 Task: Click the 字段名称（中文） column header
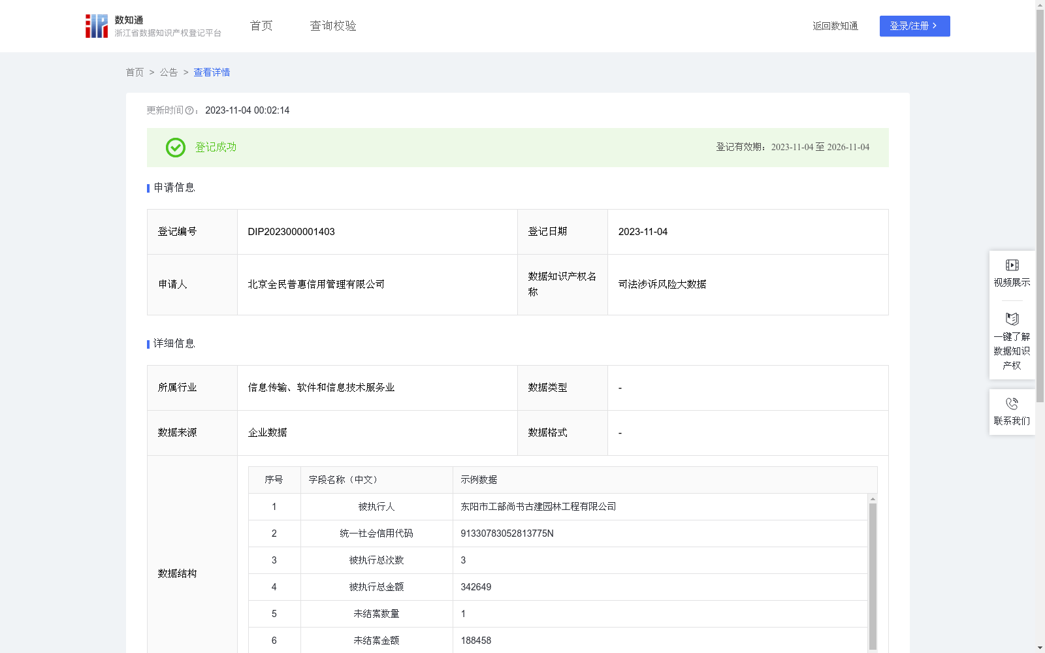(377, 480)
